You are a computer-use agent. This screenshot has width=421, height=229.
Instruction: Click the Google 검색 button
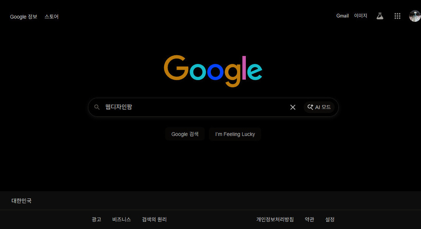[x=185, y=134]
